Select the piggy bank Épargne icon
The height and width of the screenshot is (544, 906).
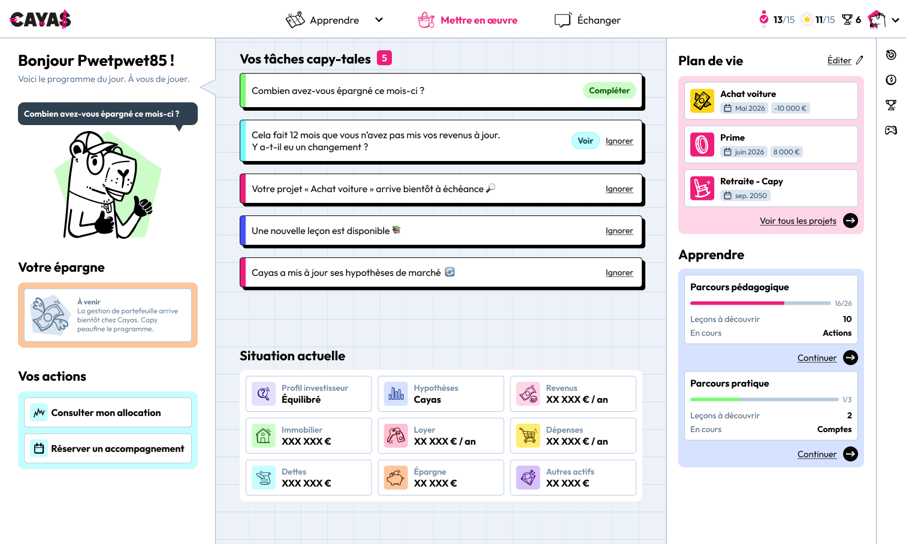pos(395,478)
